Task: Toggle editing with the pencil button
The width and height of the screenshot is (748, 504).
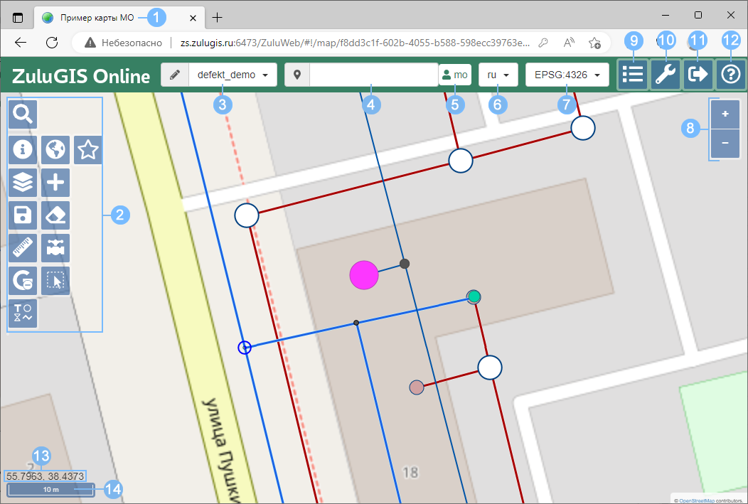Action: [175, 75]
